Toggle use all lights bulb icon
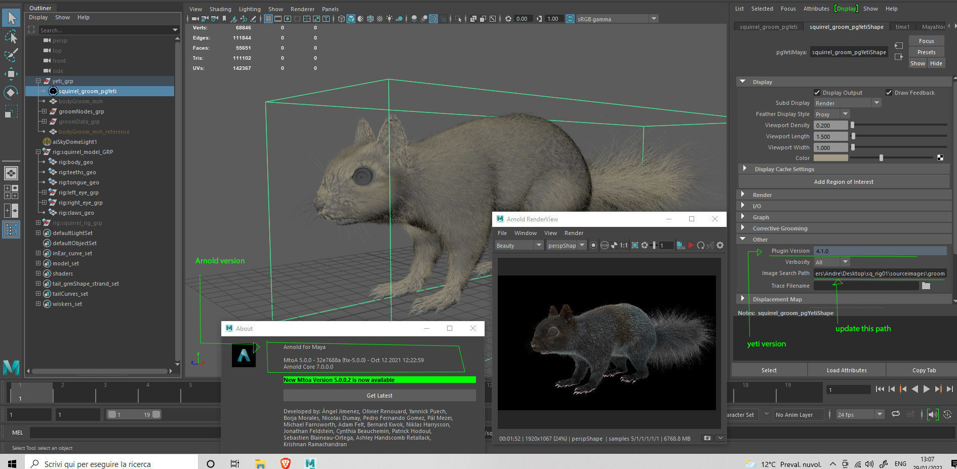Viewport: 957px width, 469px height. pyautogui.click(x=389, y=19)
